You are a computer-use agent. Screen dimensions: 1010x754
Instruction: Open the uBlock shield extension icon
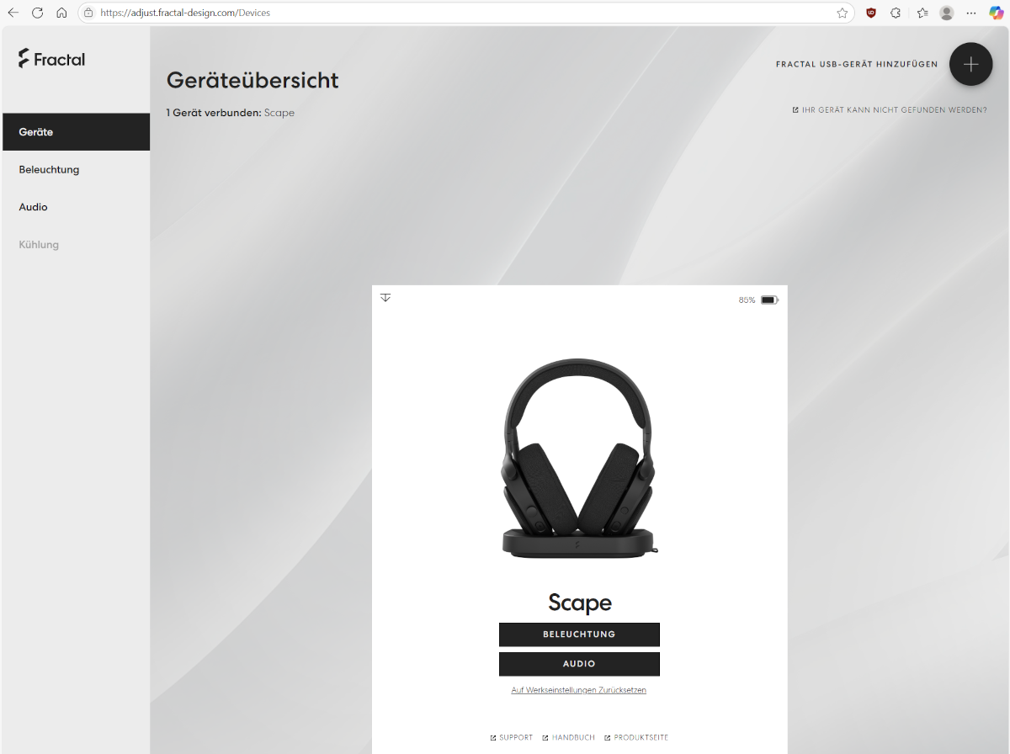pyautogui.click(x=871, y=13)
